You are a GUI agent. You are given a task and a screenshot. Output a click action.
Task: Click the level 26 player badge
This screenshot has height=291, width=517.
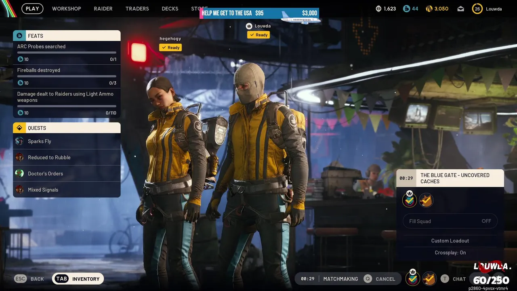pos(477,8)
